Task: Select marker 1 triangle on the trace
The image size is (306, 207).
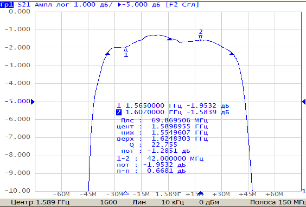Action: tap(125, 50)
